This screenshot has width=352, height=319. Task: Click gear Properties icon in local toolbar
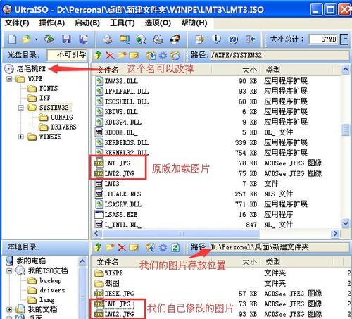163,247
